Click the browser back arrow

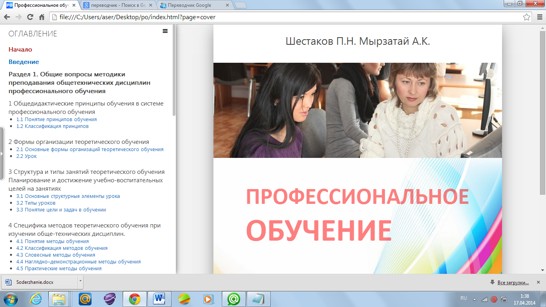pyautogui.click(x=7, y=17)
